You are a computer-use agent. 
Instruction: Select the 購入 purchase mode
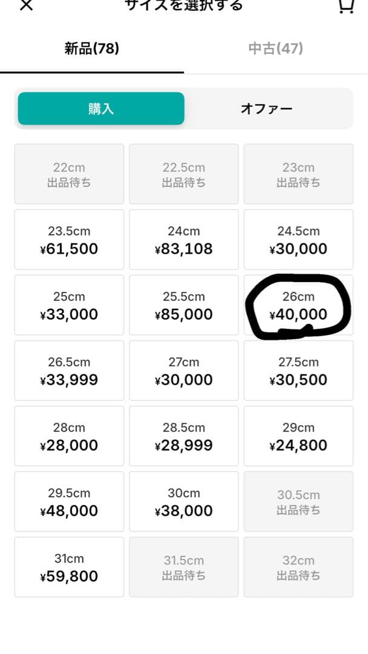tap(101, 109)
